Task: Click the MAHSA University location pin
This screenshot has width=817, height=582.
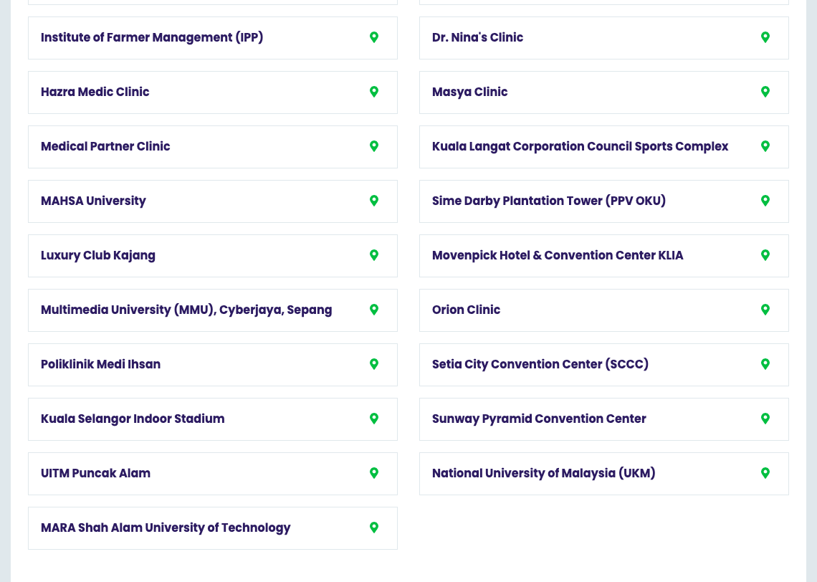Action: tap(373, 201)
